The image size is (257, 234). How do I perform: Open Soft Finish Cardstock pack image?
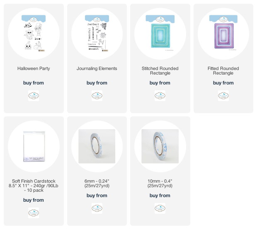tap(34, 146)
